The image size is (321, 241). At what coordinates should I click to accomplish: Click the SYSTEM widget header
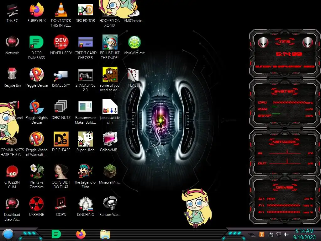coord(285,91)
